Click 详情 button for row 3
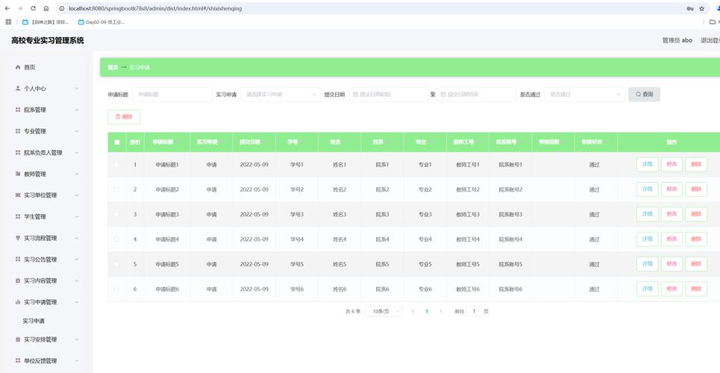 647,214
